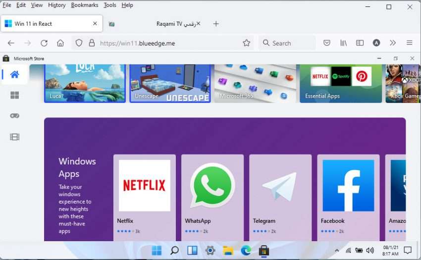The width and height of the screenshot is (421, 260).
Task: Open the Apps section in Store sidebar
Action: click(x=14, y=95)
